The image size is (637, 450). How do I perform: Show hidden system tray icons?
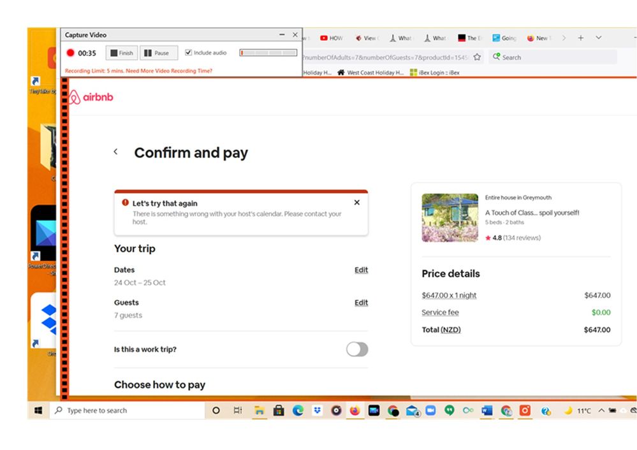601,410
